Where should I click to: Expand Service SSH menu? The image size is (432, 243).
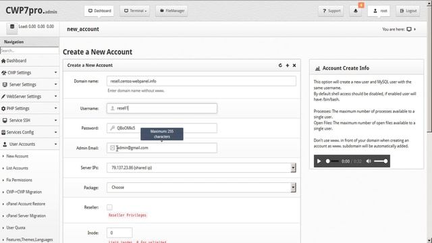tap(30, 120)
